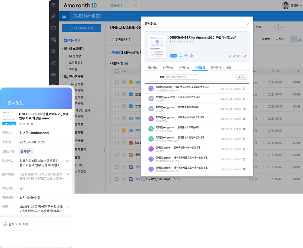Click the purple shield icon under PDF title
The width and height of the screenshot is (303, 248).
(x=191, y=56)
